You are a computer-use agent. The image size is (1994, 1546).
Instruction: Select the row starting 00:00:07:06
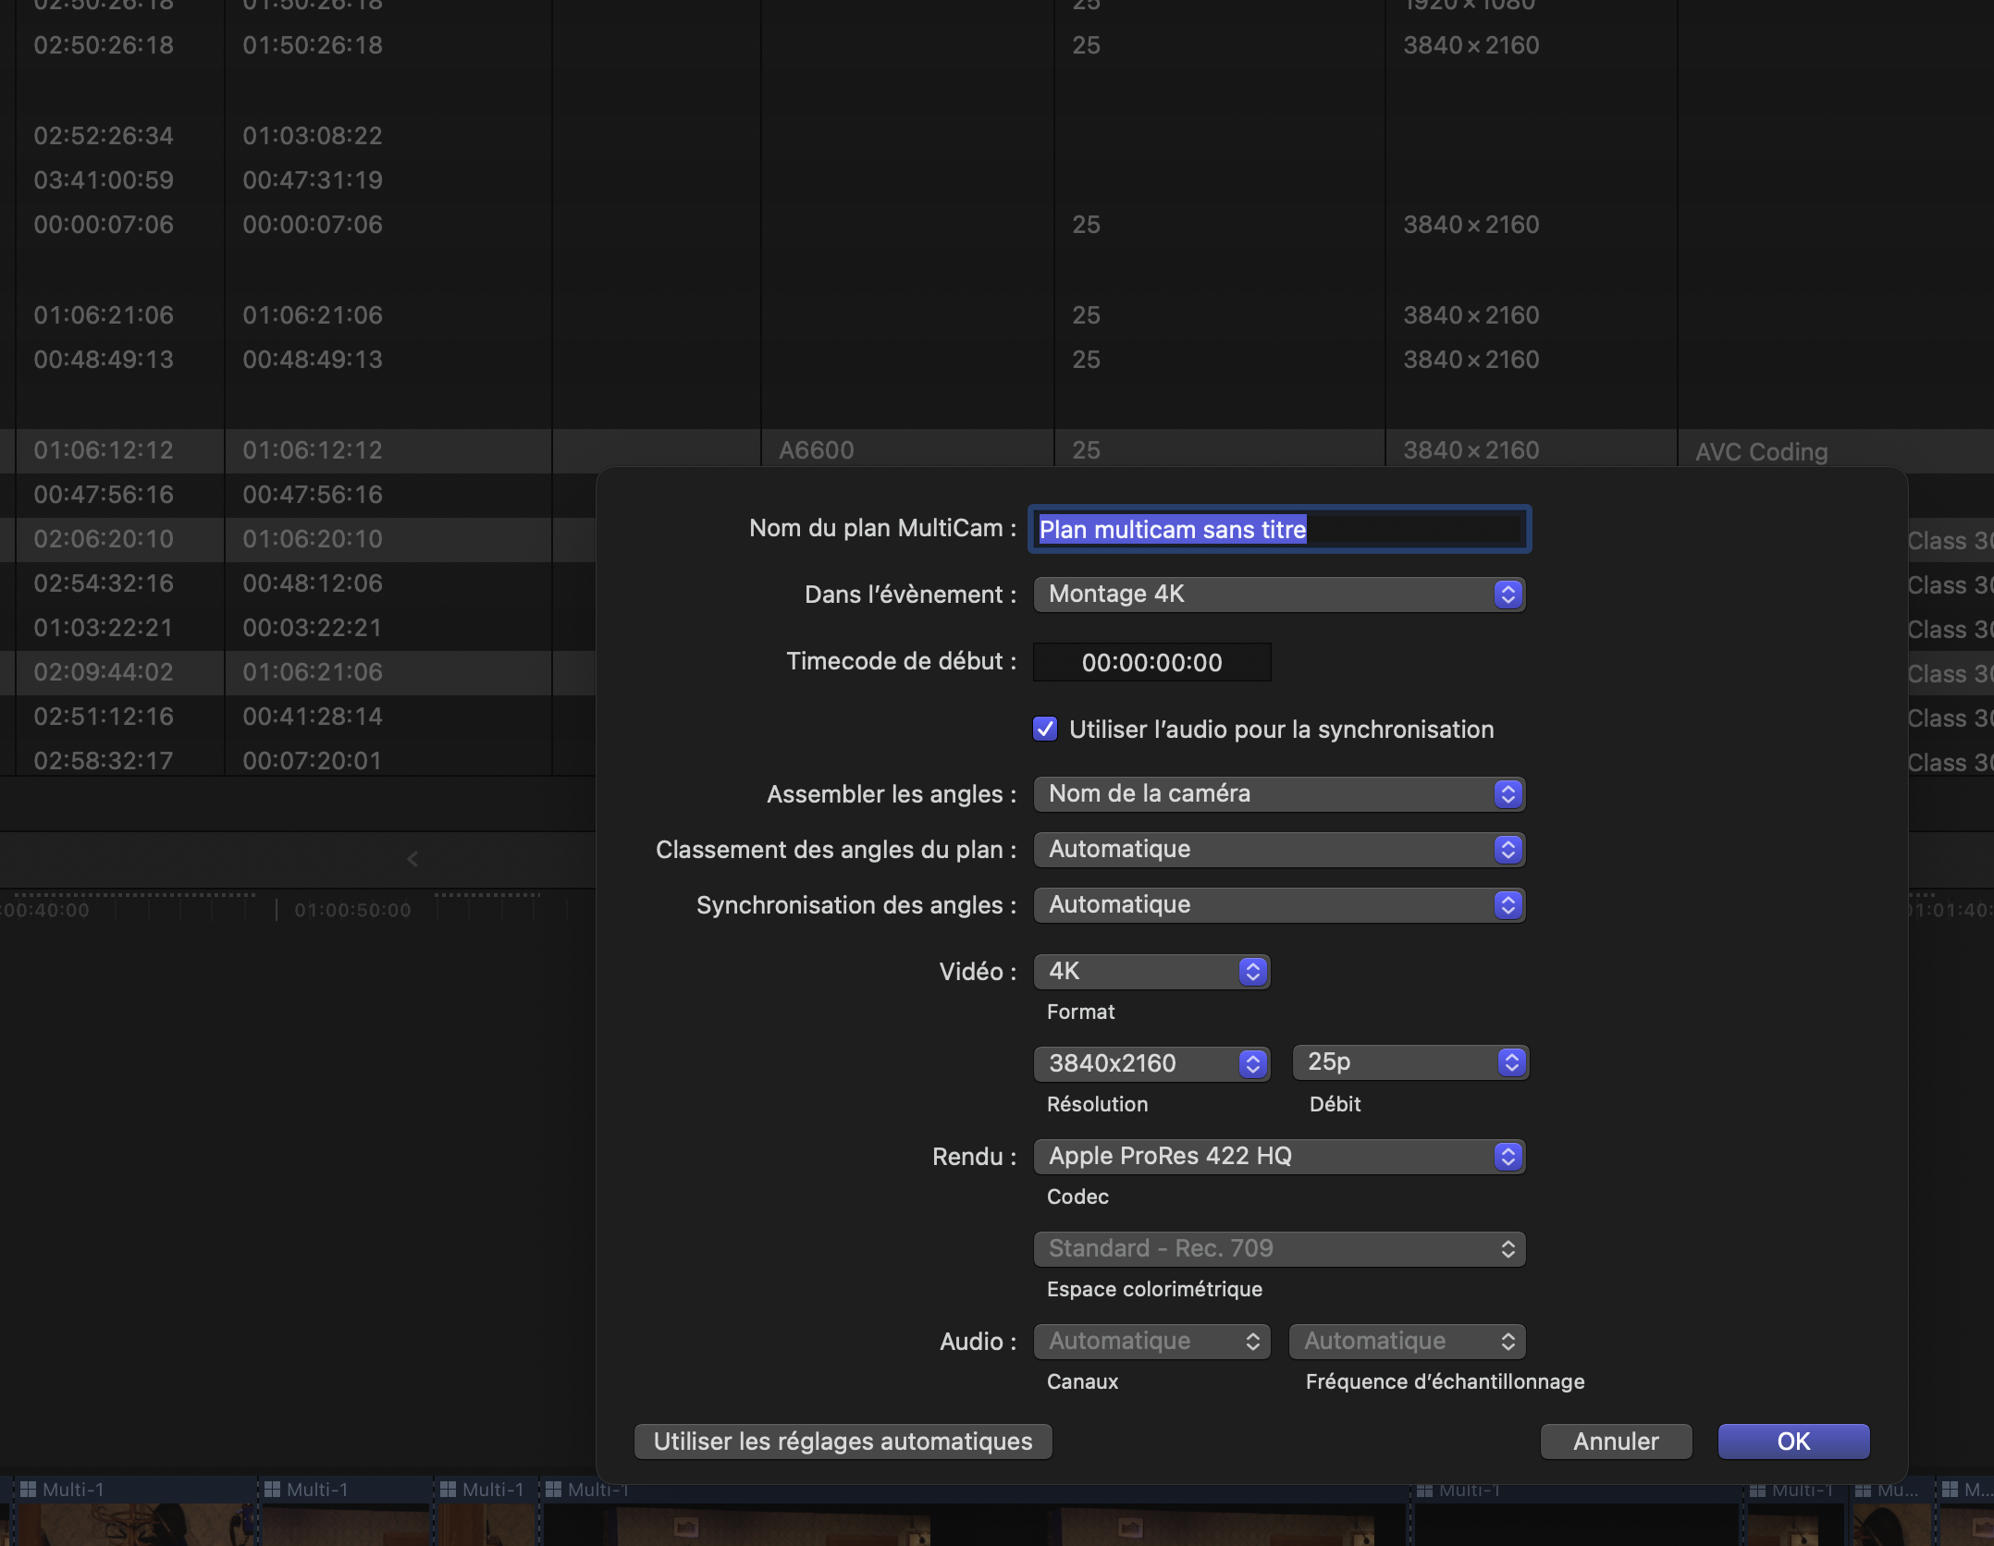[997, 225]
